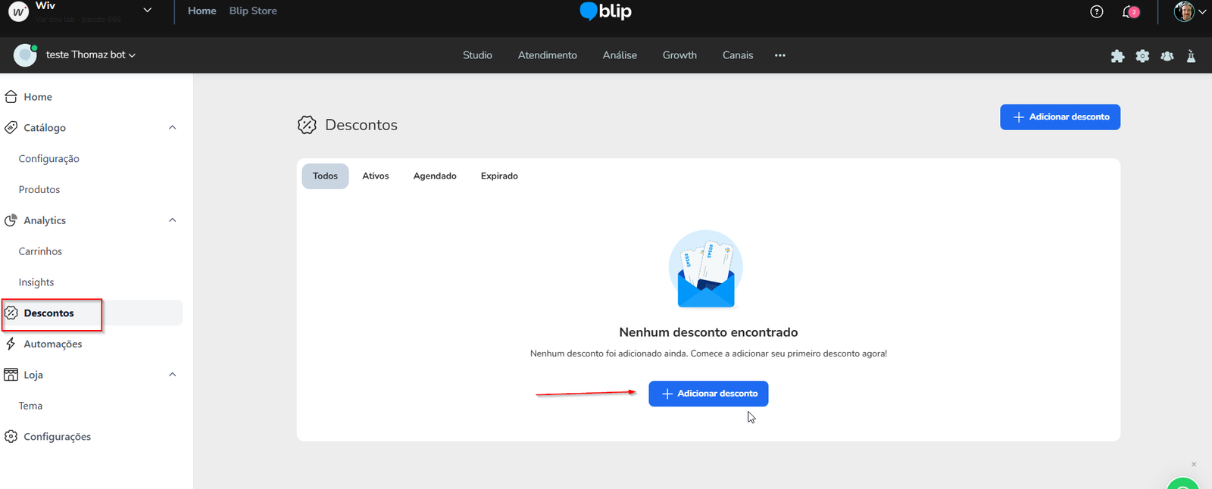
Task: Open the Growth menu
Action: click(679, 55)
